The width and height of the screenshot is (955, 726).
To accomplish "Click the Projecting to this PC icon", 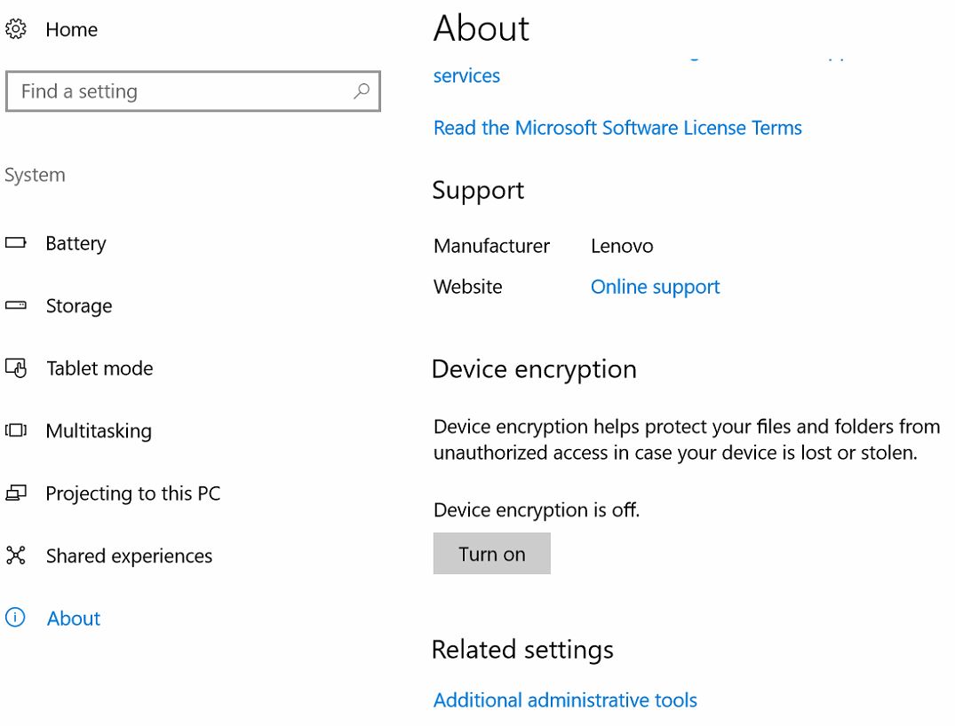I will click(x=15, y=493).
